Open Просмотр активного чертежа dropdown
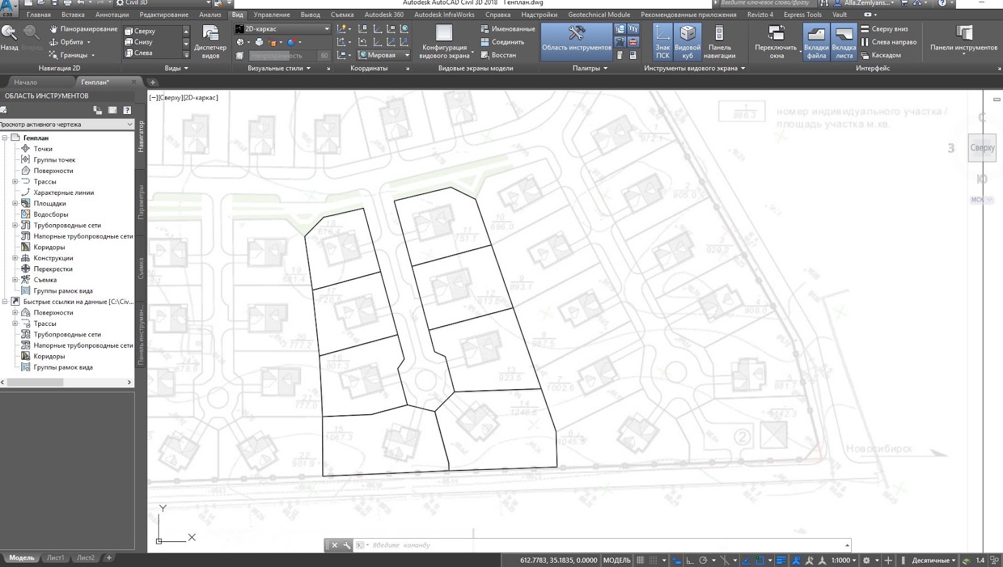 coord(66,124)
